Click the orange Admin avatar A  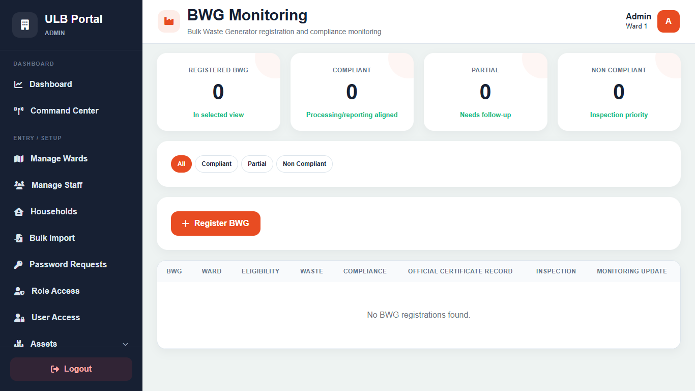(x=669, y=21)
